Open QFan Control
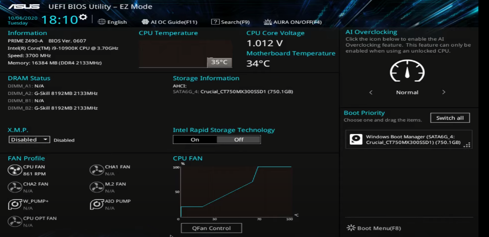This screenshot has width=489, height=237. coord(211,228)
